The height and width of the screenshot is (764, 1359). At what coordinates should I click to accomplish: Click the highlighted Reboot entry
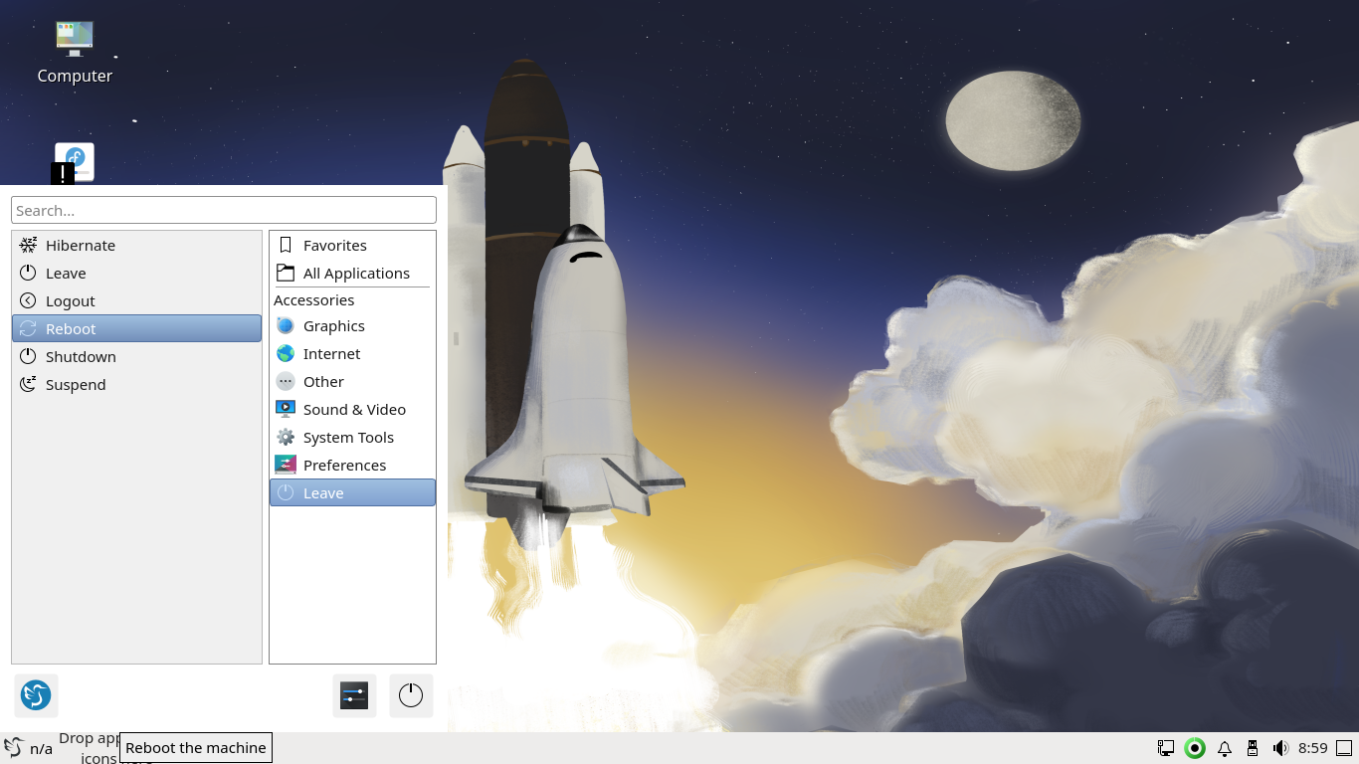point(136,328)
